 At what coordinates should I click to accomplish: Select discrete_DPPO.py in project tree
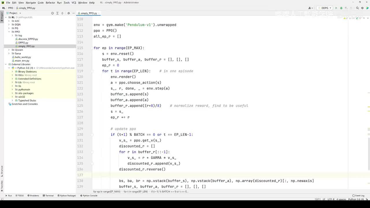pyautogui.click(x=28, y=39)
